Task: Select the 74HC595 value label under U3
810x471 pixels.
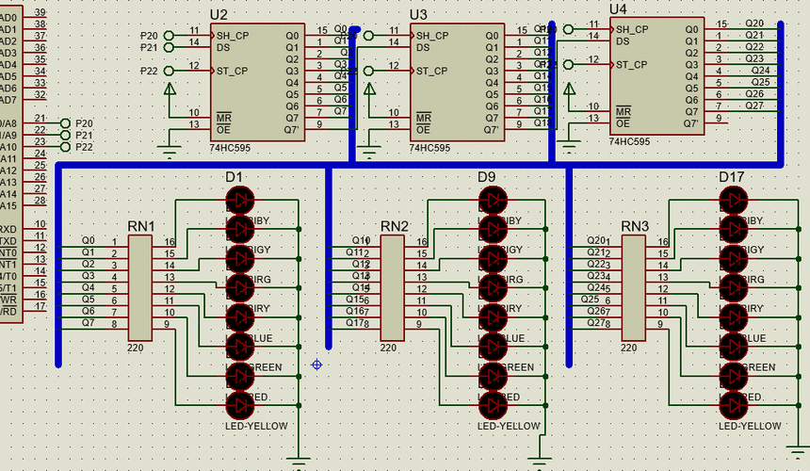Action: pyautogui.click(x=429, y=149)
